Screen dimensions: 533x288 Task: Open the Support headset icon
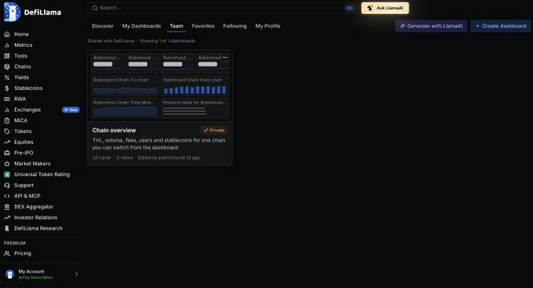[x=7, y=185]
